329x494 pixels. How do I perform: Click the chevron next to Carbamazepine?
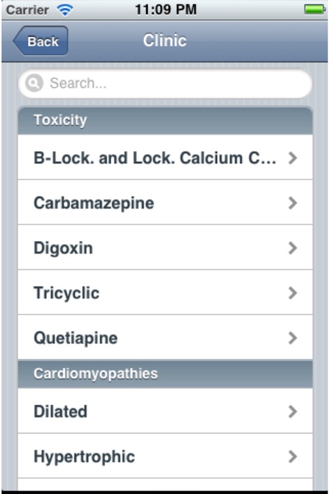point(292,203)
